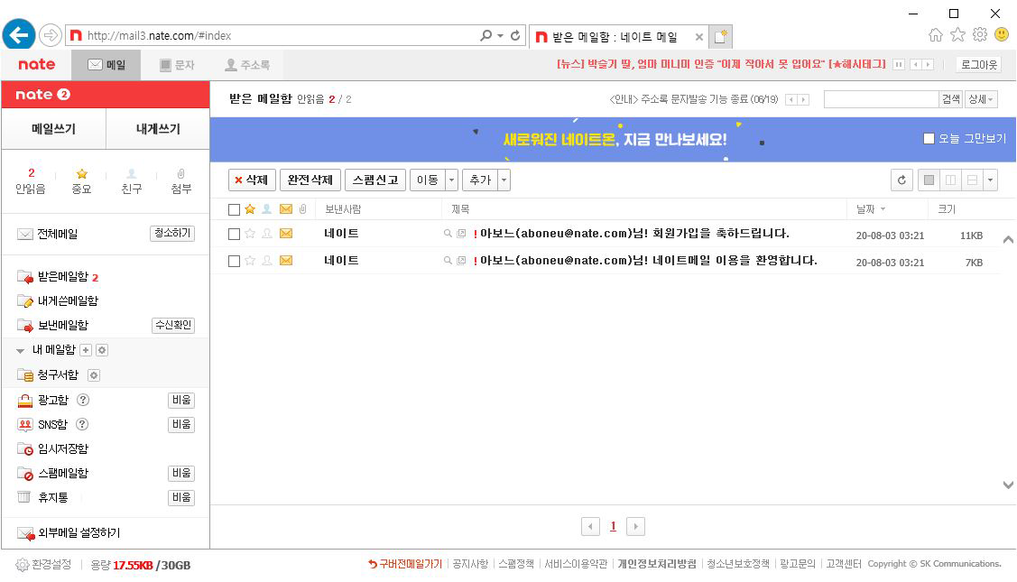Open browser favorites star icon
This screenshot has height=582, width=1017.
pyautogui.click(x=958, y=35)
